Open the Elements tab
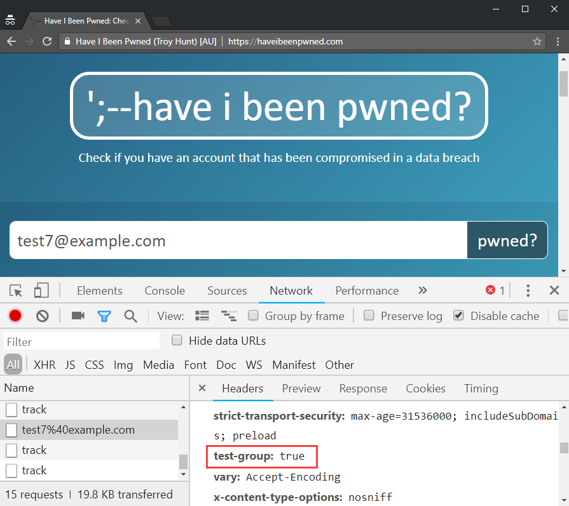Viewport: 569px width, 506px height. (99, 291)
